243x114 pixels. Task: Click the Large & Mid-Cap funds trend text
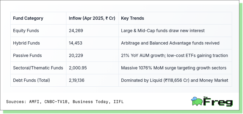tap(163, 31)
